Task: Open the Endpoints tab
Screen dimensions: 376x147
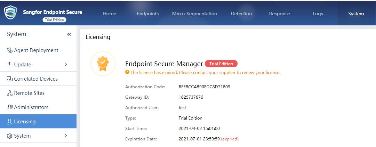Action: pyautogui.click(x=148, y=14)
